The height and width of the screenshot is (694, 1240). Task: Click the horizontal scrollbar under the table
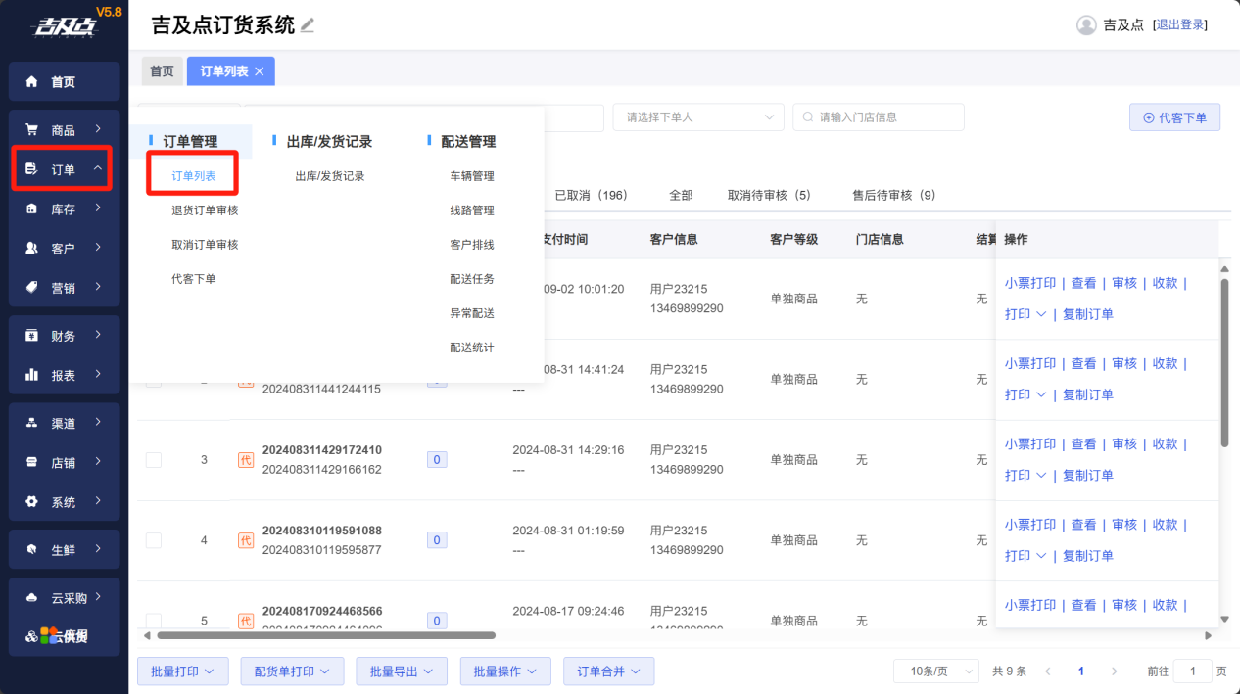pos(325,635)
